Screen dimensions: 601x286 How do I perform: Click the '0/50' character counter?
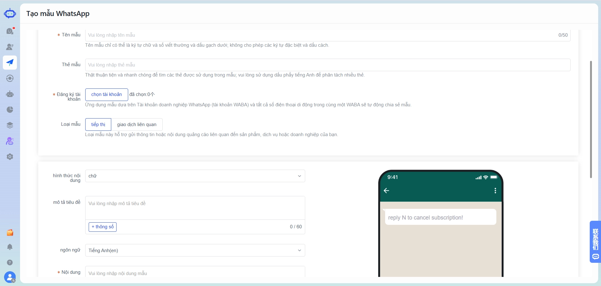(x=563, y=35)
